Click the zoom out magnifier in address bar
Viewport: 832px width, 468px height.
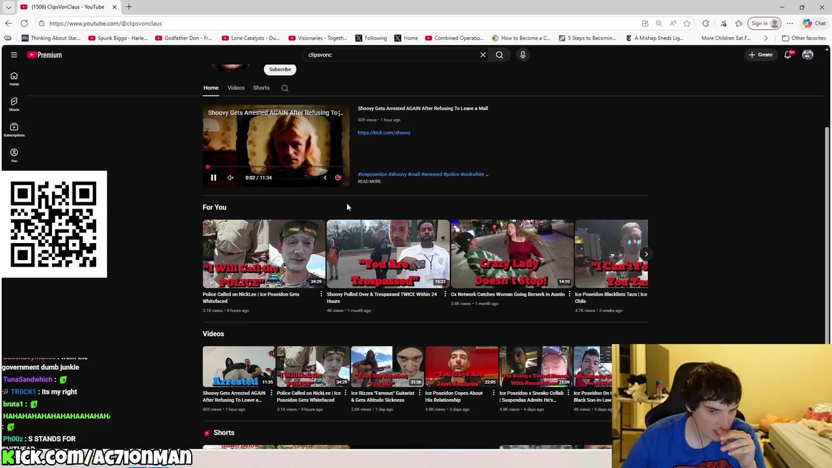pos(658,23)
